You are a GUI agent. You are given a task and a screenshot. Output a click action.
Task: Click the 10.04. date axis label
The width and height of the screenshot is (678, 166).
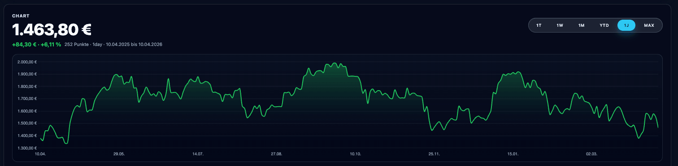[40, 154]
